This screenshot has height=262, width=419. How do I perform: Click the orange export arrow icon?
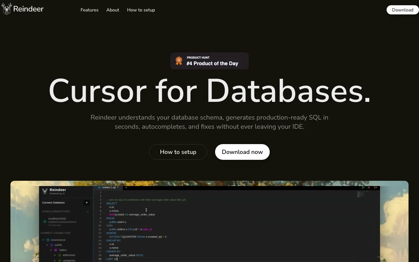[x=375, y=188]
